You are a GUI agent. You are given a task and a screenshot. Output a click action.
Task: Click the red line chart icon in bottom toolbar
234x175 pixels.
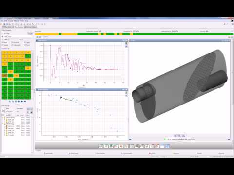point(116,146)
